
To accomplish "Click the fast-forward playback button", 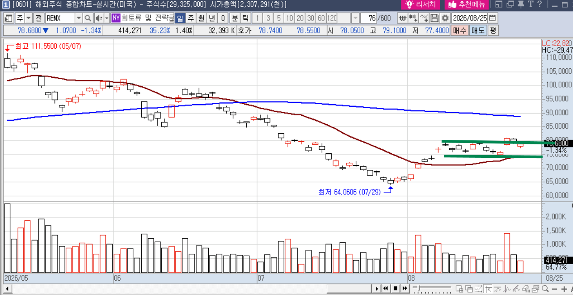I will point(404,288).
